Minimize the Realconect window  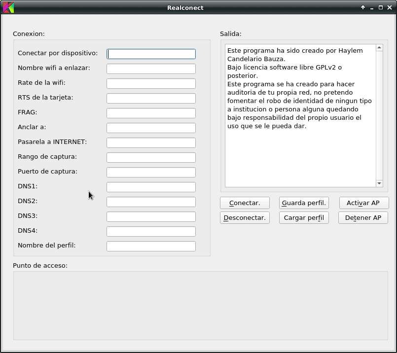click(372, 8)
